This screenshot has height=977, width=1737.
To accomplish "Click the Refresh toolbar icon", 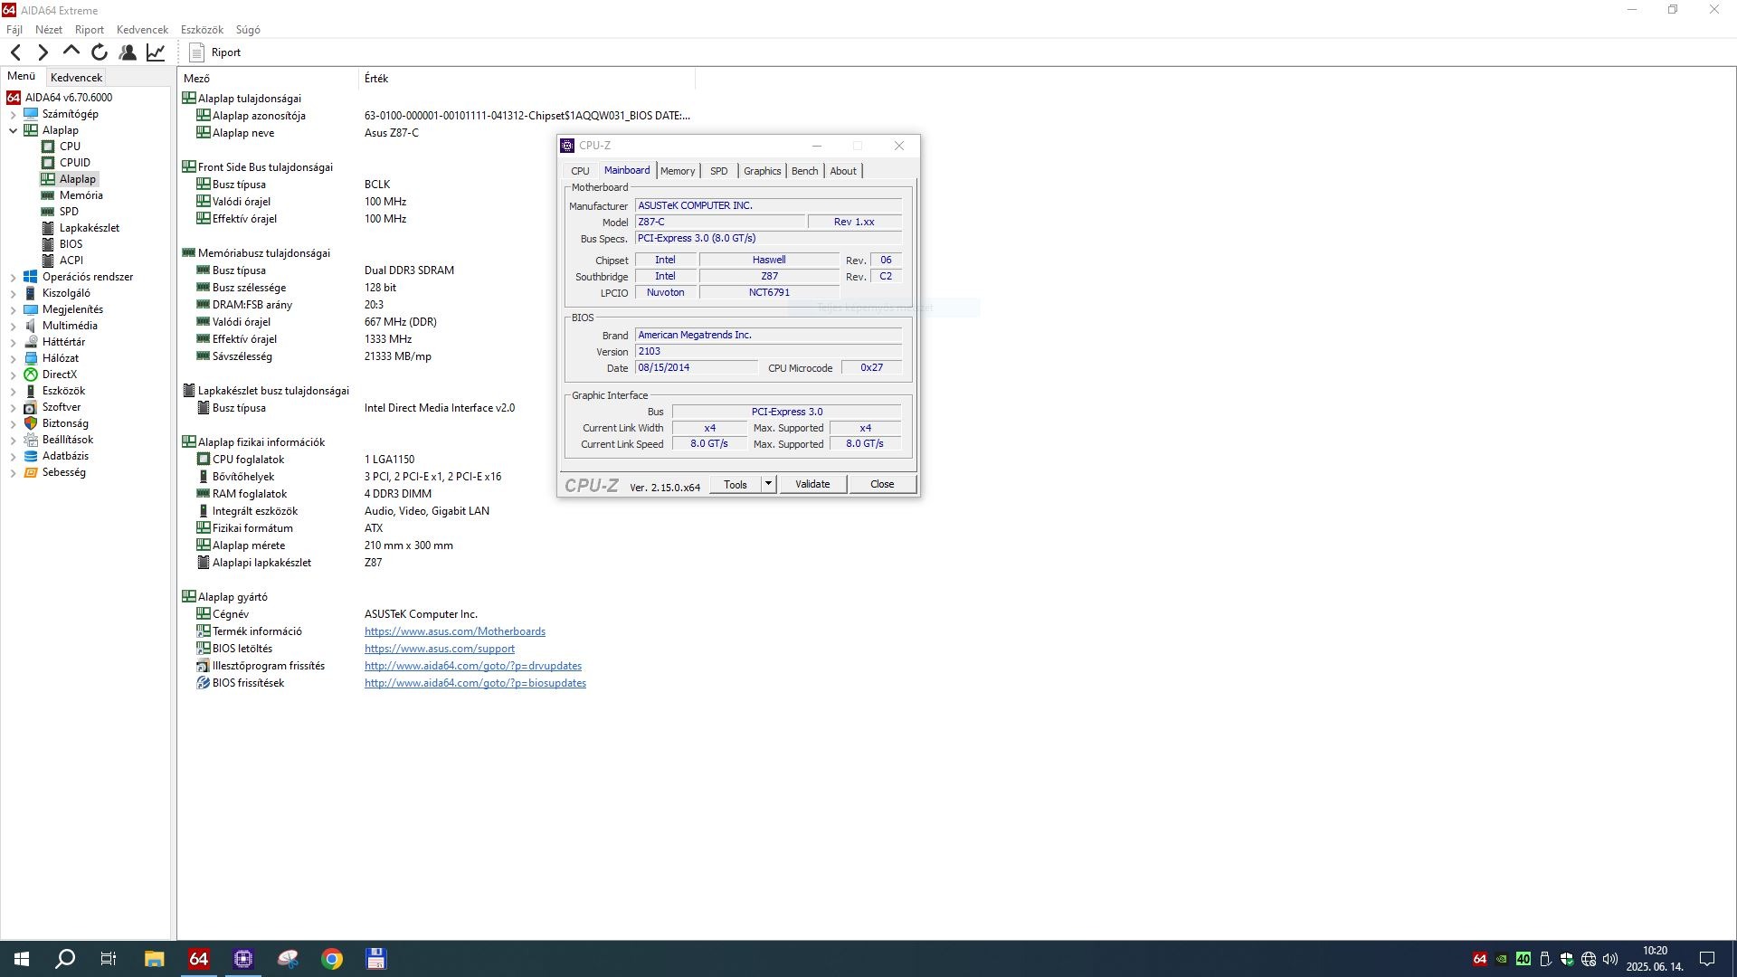I will click(100, 52).
